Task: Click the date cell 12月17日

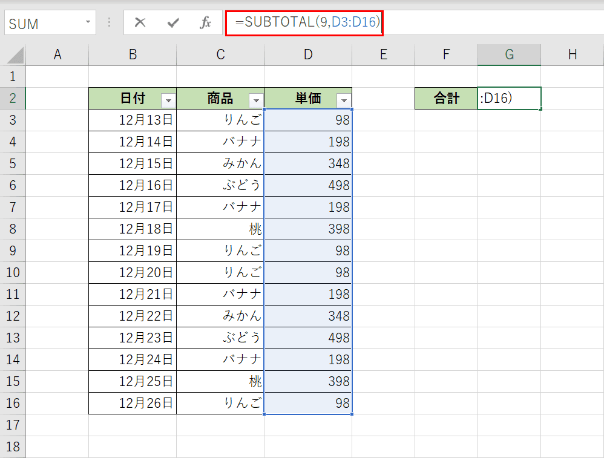Action: [x=133, y=208]
